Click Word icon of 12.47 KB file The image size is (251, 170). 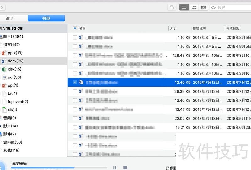click(81, 109)
